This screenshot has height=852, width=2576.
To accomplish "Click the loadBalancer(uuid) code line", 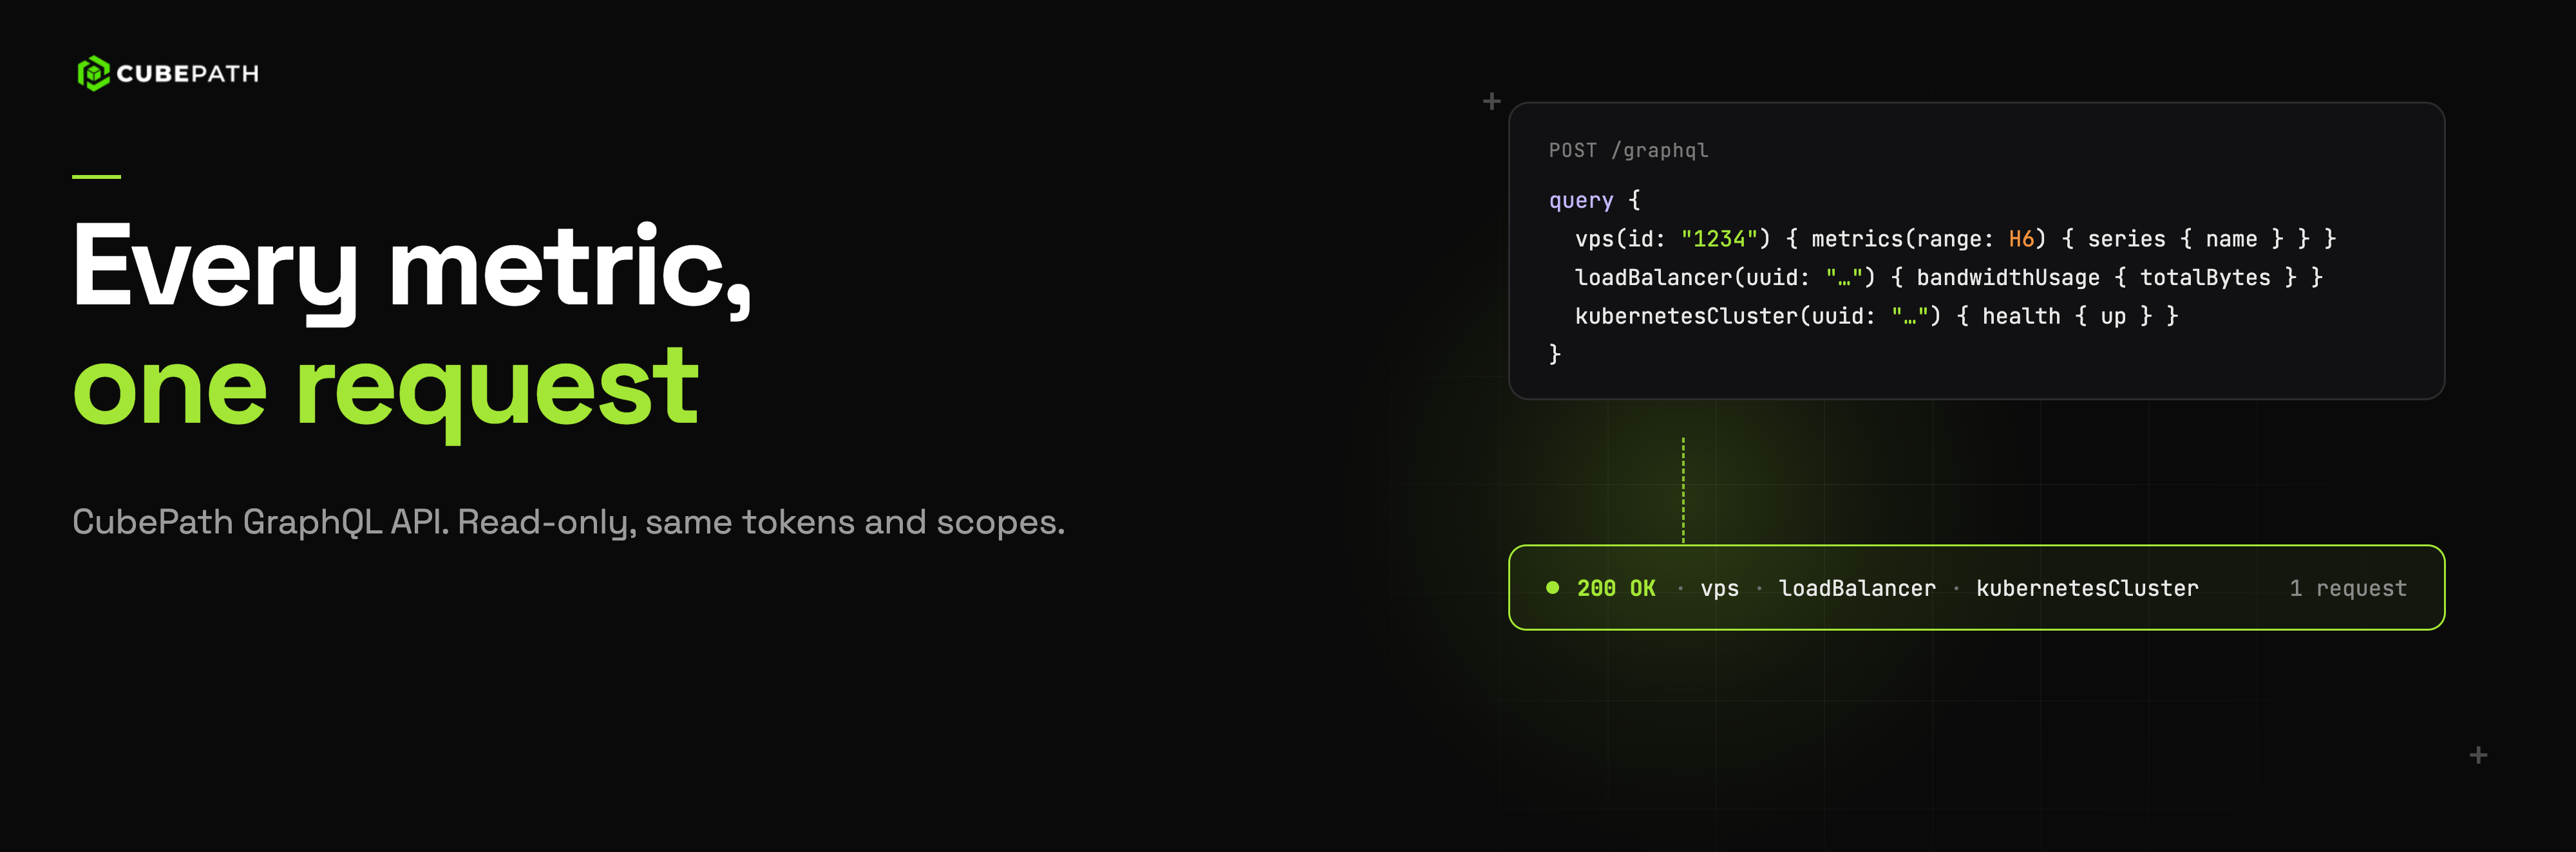I will [1948, 278].
